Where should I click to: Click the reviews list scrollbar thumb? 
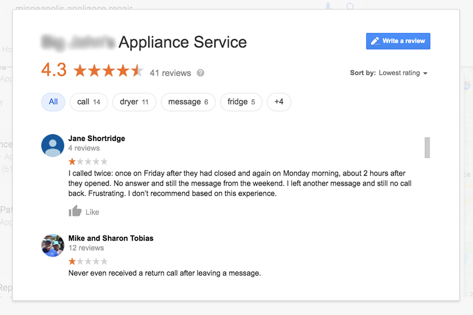point(427,148)
